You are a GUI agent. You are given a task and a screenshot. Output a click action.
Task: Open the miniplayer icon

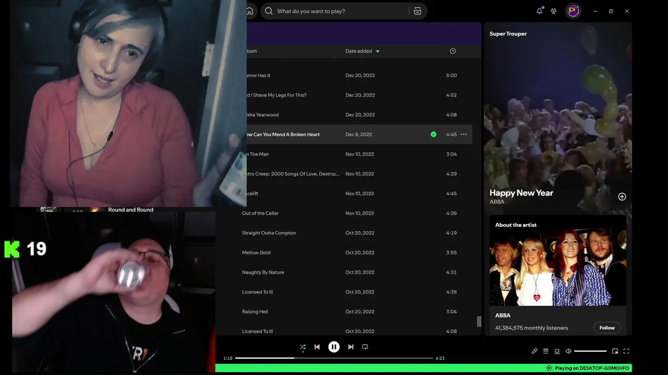[x=615, y=351]
